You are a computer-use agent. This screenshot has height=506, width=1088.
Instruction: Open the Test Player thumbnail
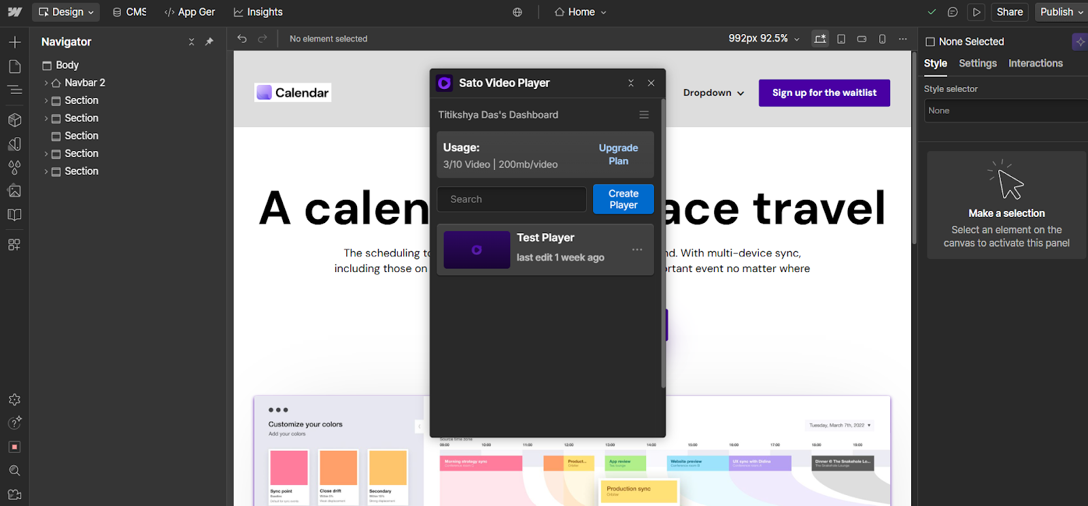(x=477, y=250)
